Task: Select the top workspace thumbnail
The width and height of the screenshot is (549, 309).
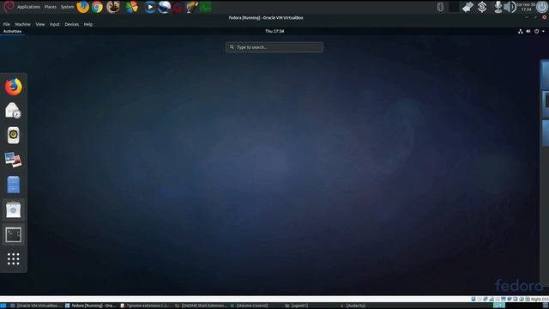Action: 546,75
